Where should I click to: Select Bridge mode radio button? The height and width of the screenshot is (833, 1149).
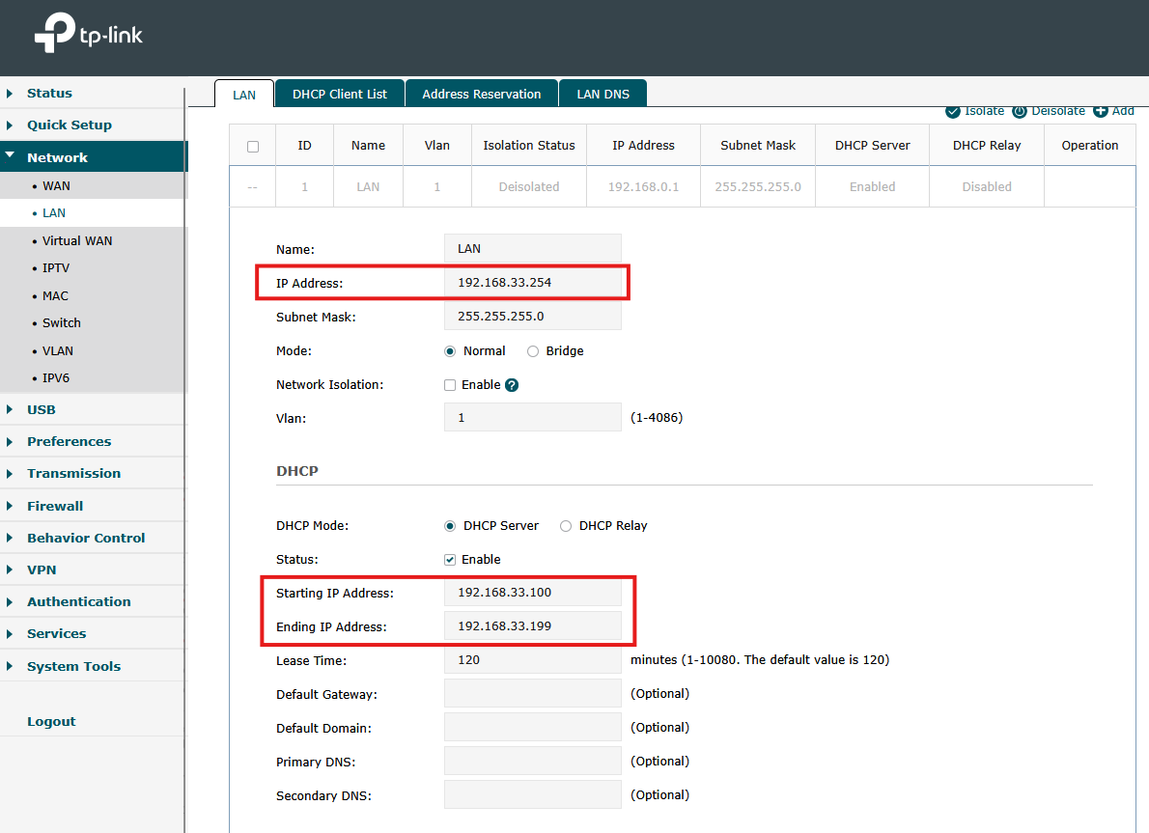tap(532, 350)
